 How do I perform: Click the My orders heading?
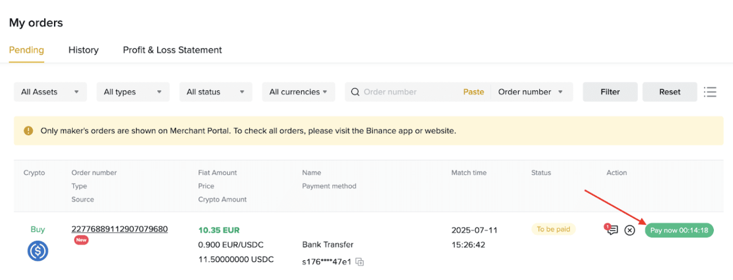pyautogui.click(x=36, y=23)
